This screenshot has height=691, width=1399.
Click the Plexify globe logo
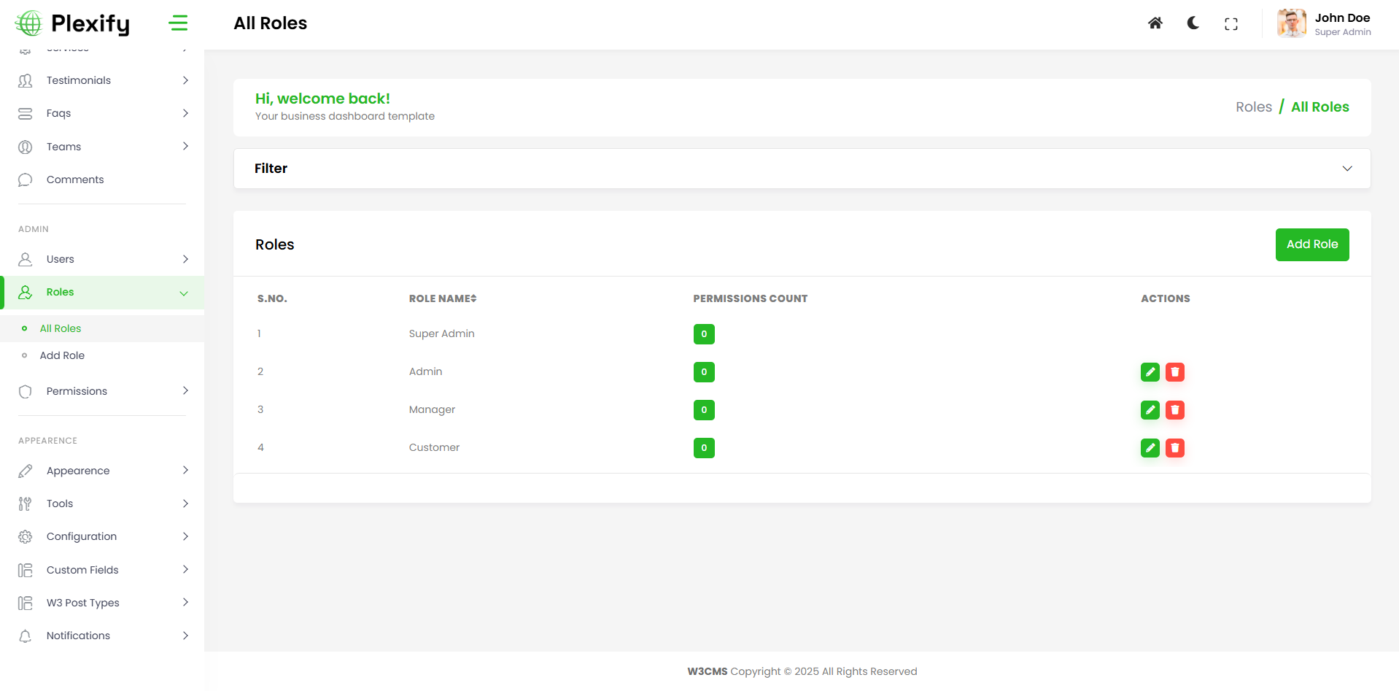pyautogui.click(x=29, y=23)
